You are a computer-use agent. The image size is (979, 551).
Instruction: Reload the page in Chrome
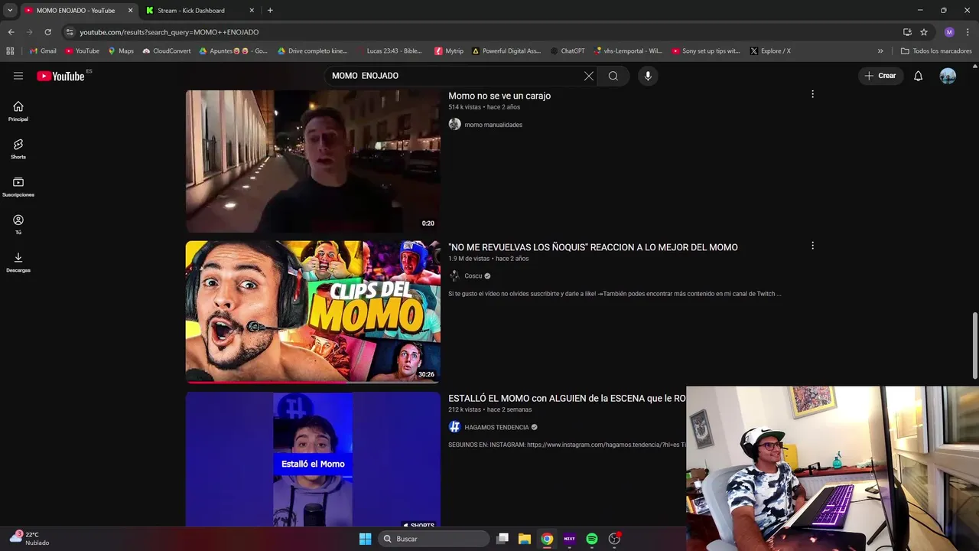click(47, 32)
